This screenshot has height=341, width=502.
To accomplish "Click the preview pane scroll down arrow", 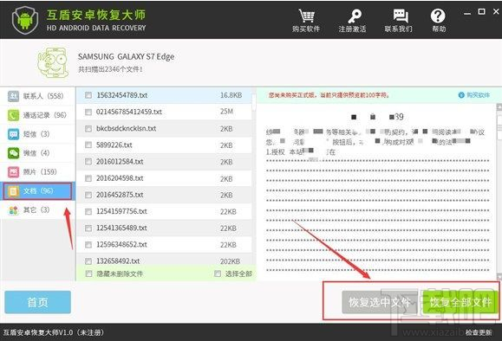I will coord(499,277).
